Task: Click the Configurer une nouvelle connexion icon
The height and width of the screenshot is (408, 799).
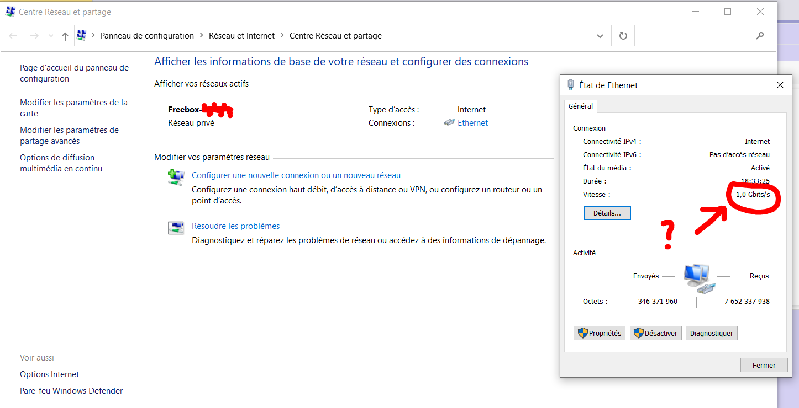Action: [176, 177]
